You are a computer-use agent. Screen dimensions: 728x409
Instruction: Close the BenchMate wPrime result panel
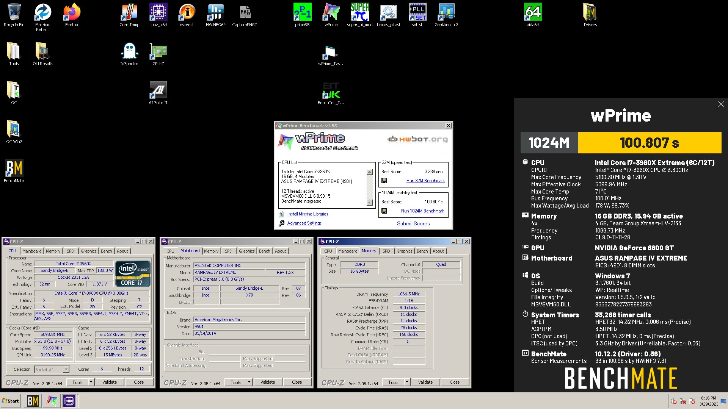(x=721, y=104)
